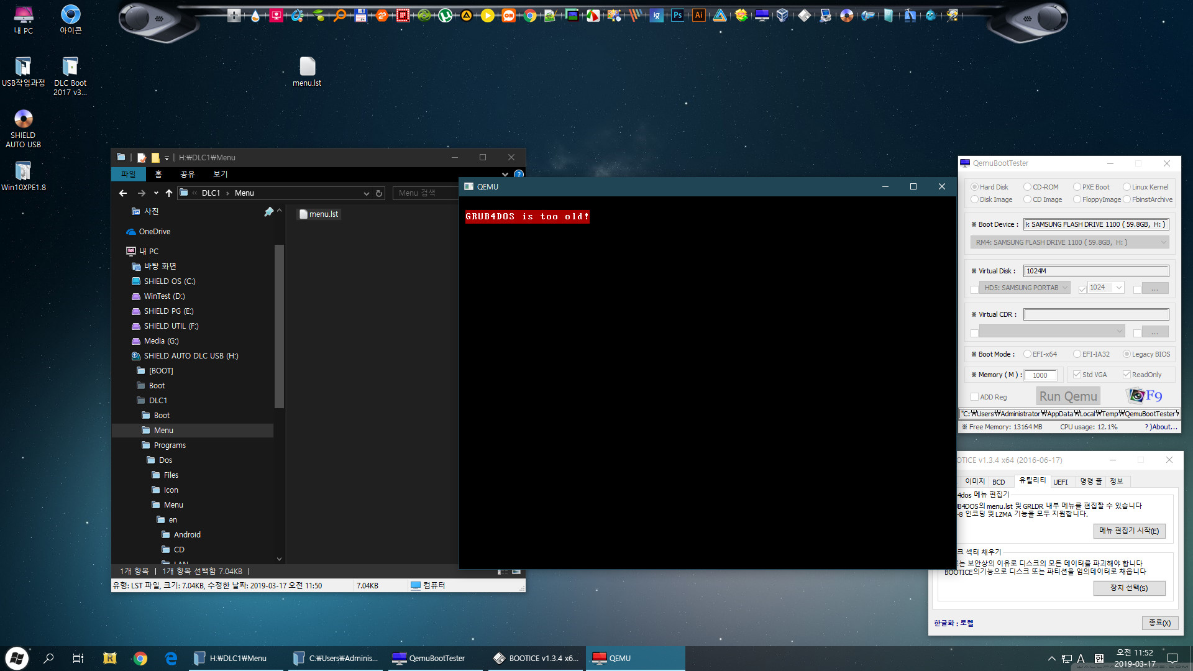Open the recent locations arrow in Explorer
Image resolution: width=1193 pixels, height=671 pixels.
pos(156,193)
